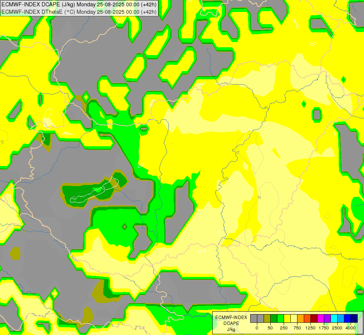Viewport: 364px width, 335px height.
Task: Click the saturated yellow legend swatch
Action: click(x=287, y=318)
